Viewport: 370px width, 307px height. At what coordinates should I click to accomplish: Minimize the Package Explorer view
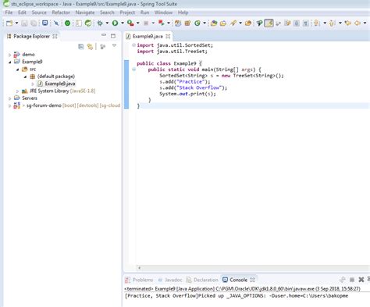point(104,35)
